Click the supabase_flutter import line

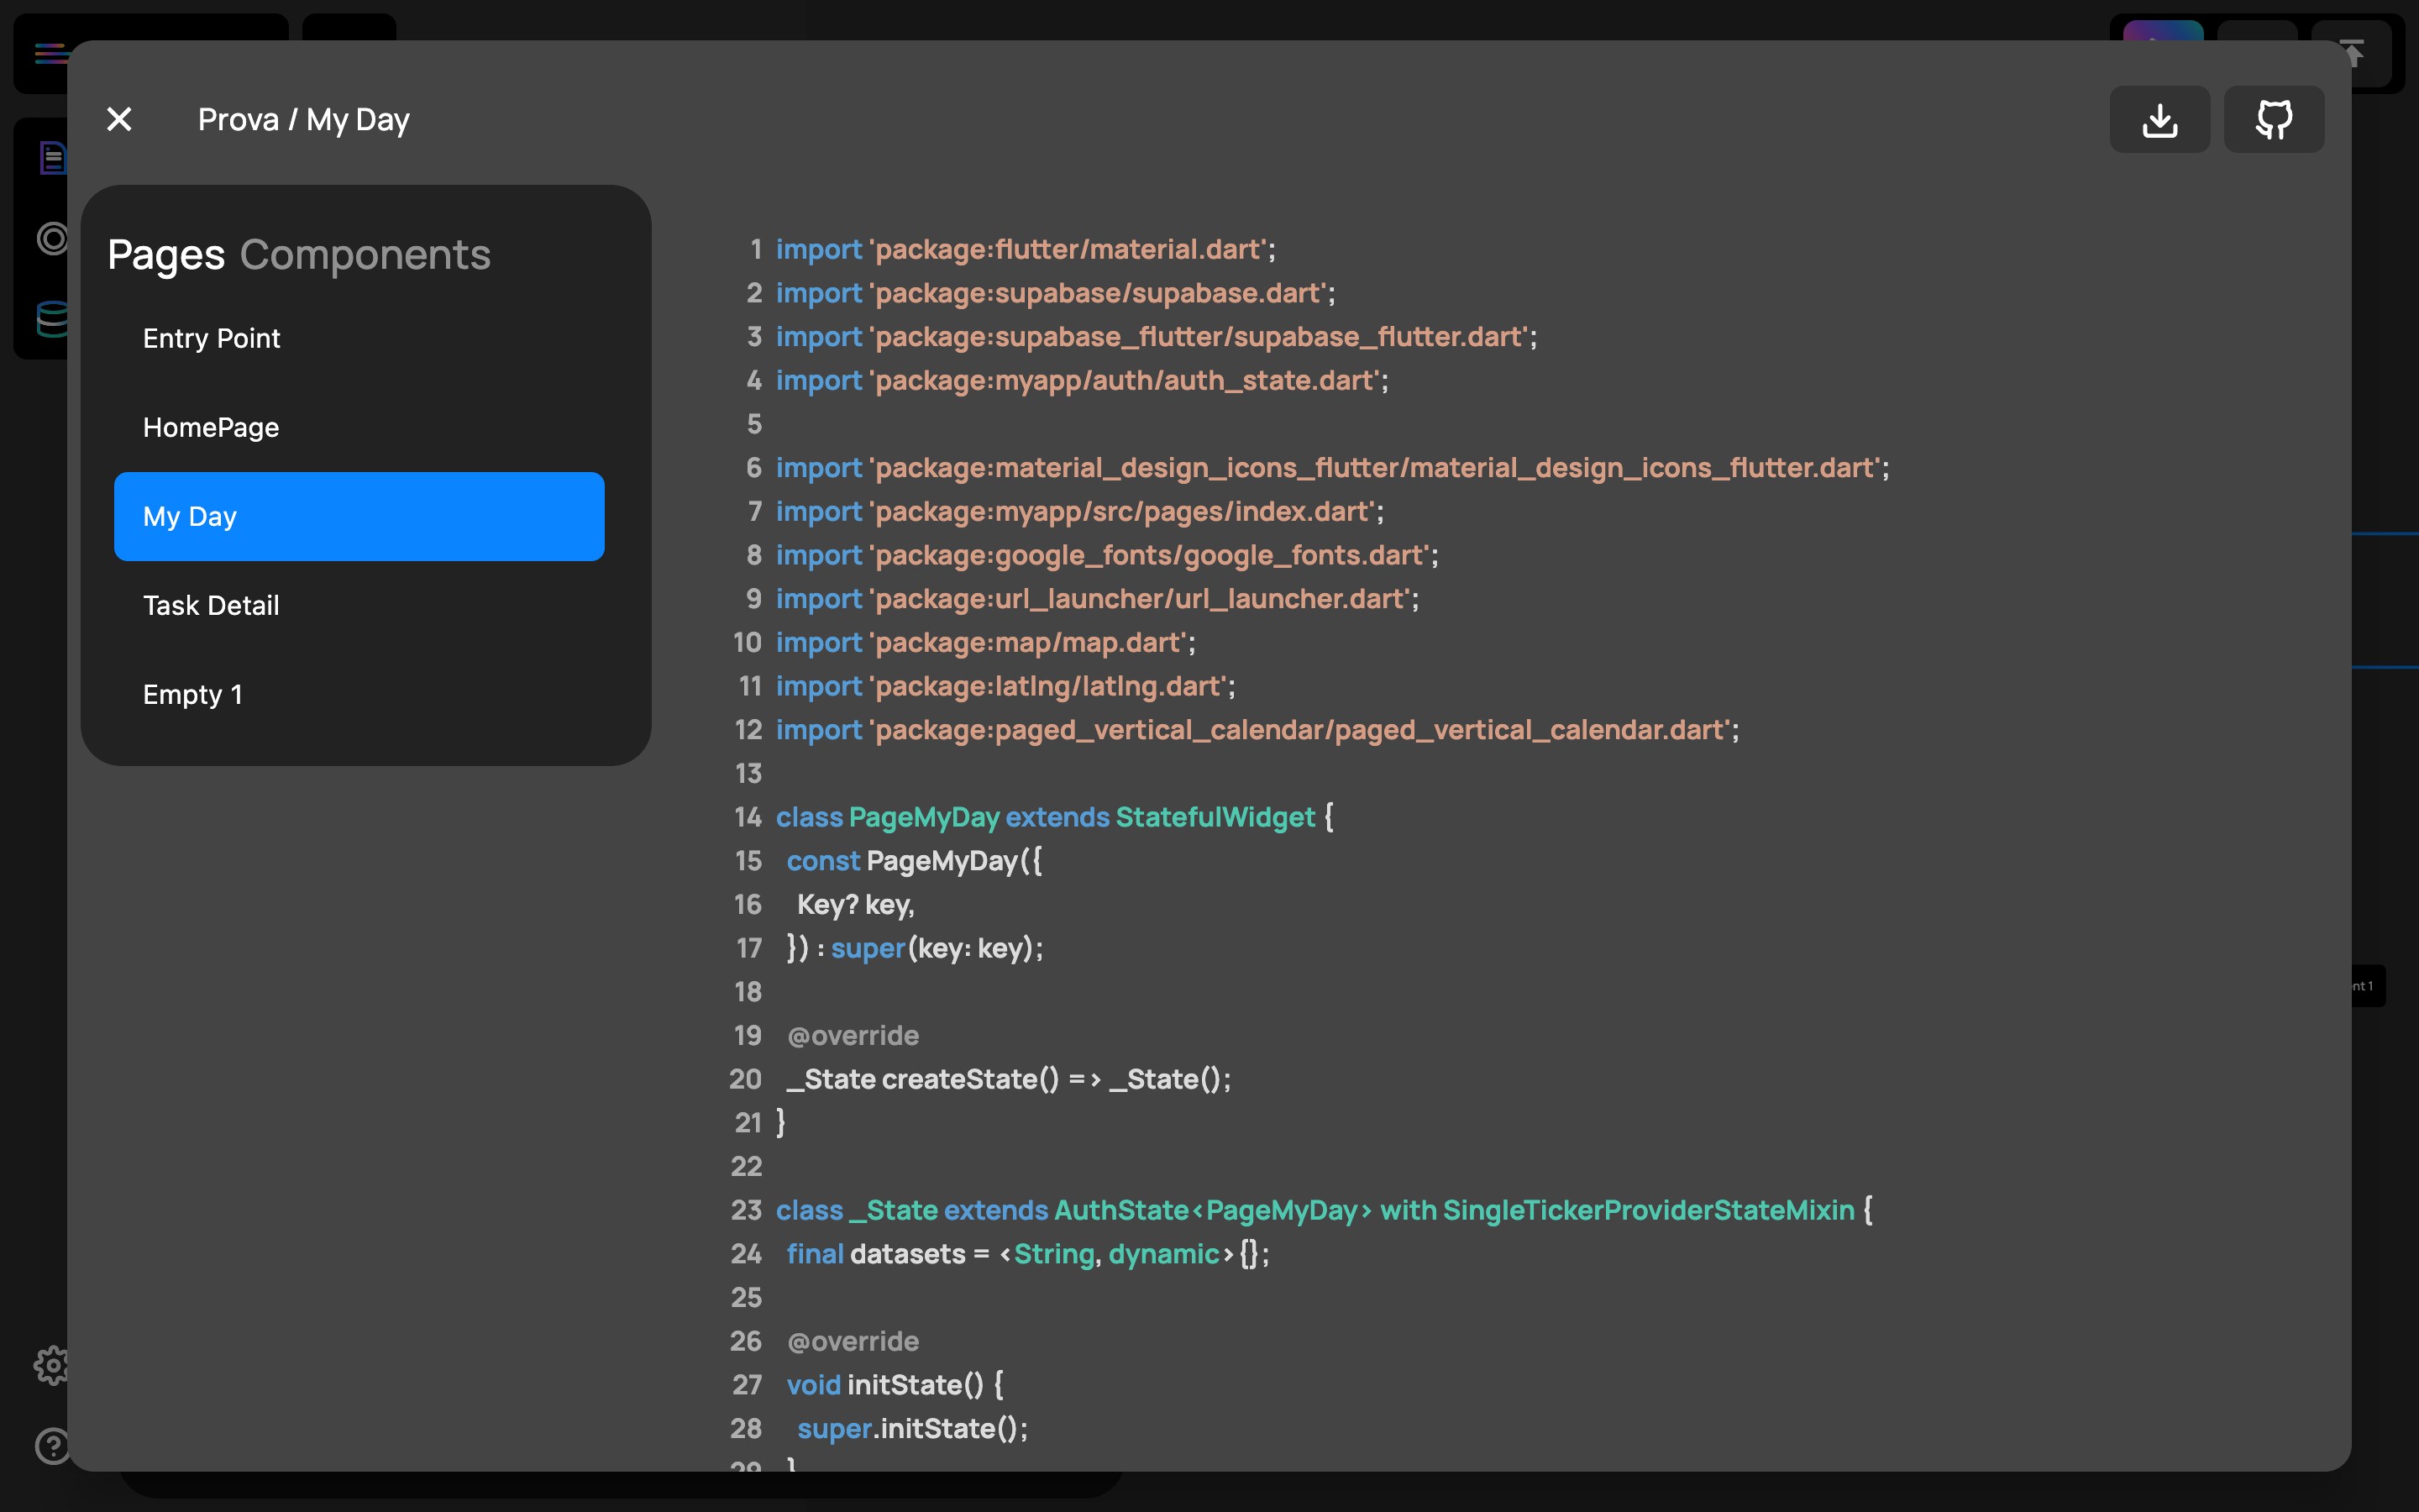(x=1156, y=337)
